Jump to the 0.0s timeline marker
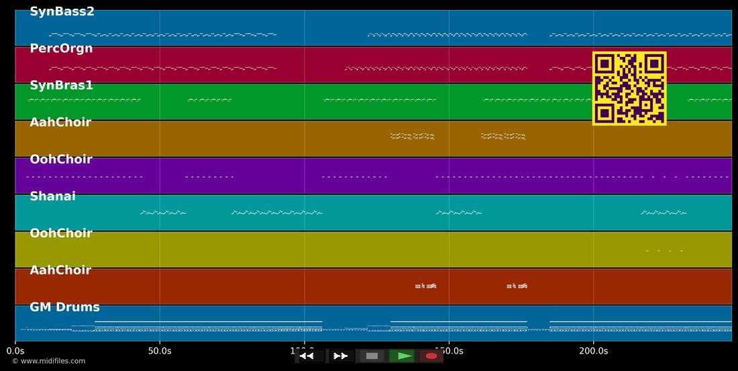Image resolution: width=738 pixels, height=371 pixels. click(16, 351)
